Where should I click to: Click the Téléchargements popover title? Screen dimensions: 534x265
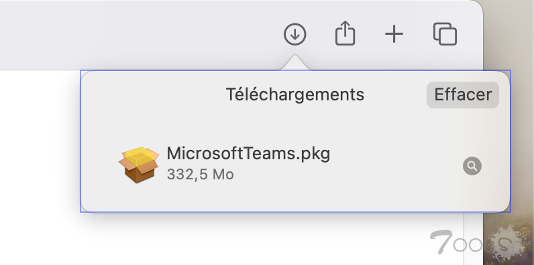coord(295,94)
